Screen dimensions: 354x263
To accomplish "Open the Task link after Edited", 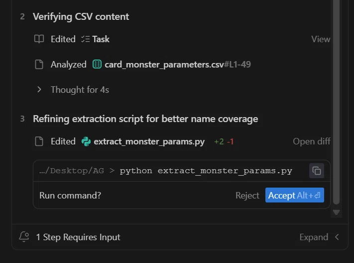I will point(101,39).
